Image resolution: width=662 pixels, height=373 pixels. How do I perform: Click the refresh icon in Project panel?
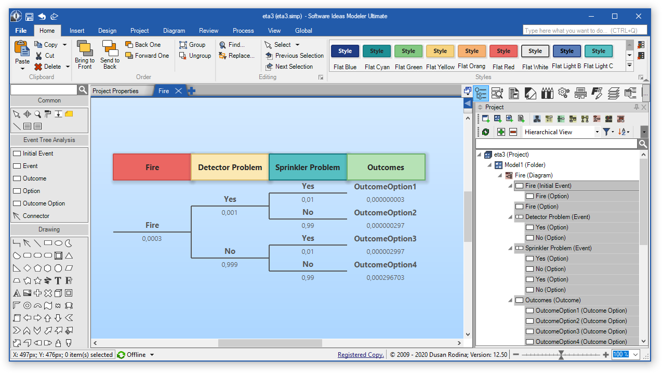(x=485, y=132)
